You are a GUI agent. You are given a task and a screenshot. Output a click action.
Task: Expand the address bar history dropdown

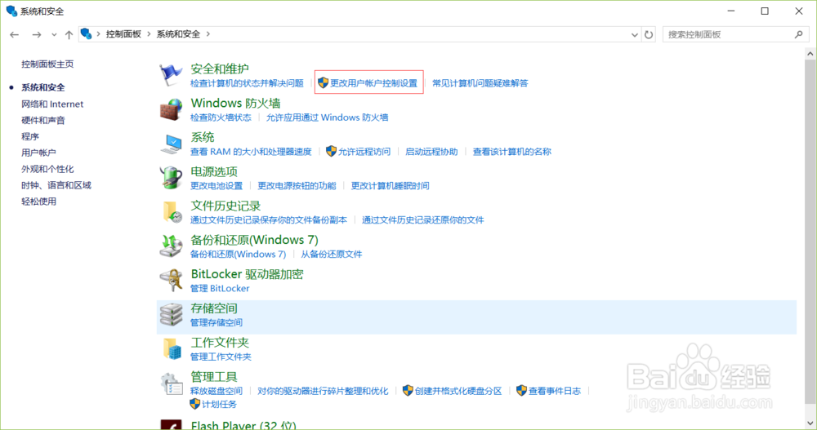[x=634, y=35]
